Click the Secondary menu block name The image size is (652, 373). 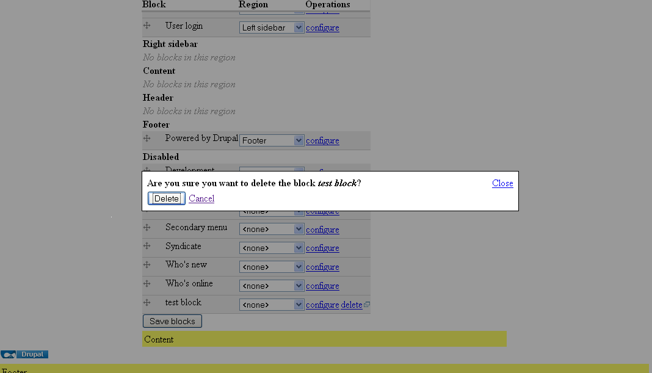point(196,227)
